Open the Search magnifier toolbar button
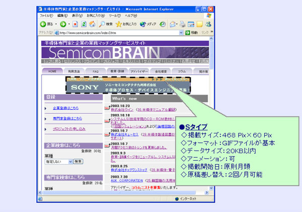 [x=106, y=24]
